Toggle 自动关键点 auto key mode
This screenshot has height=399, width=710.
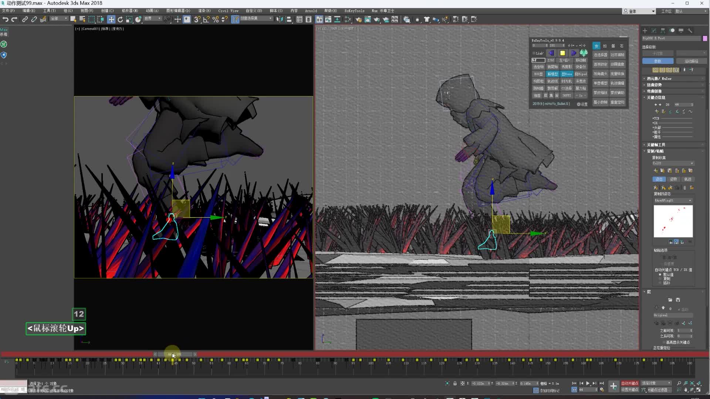coord(629,383)
